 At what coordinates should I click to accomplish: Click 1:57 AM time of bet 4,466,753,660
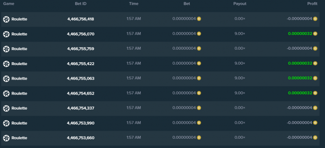click(134, 137)
